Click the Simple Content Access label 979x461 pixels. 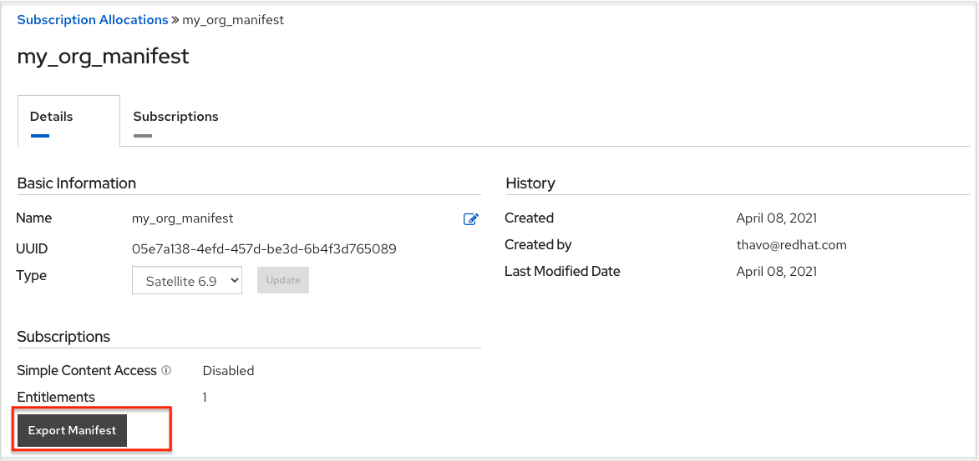click(x=87, y=371)
